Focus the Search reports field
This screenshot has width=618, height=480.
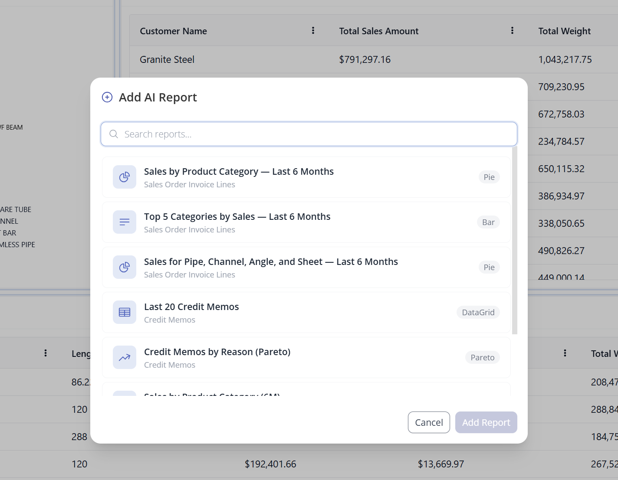[x=309, y=134]
